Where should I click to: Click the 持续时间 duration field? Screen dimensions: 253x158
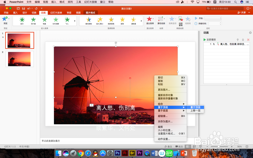click(215, 24)
